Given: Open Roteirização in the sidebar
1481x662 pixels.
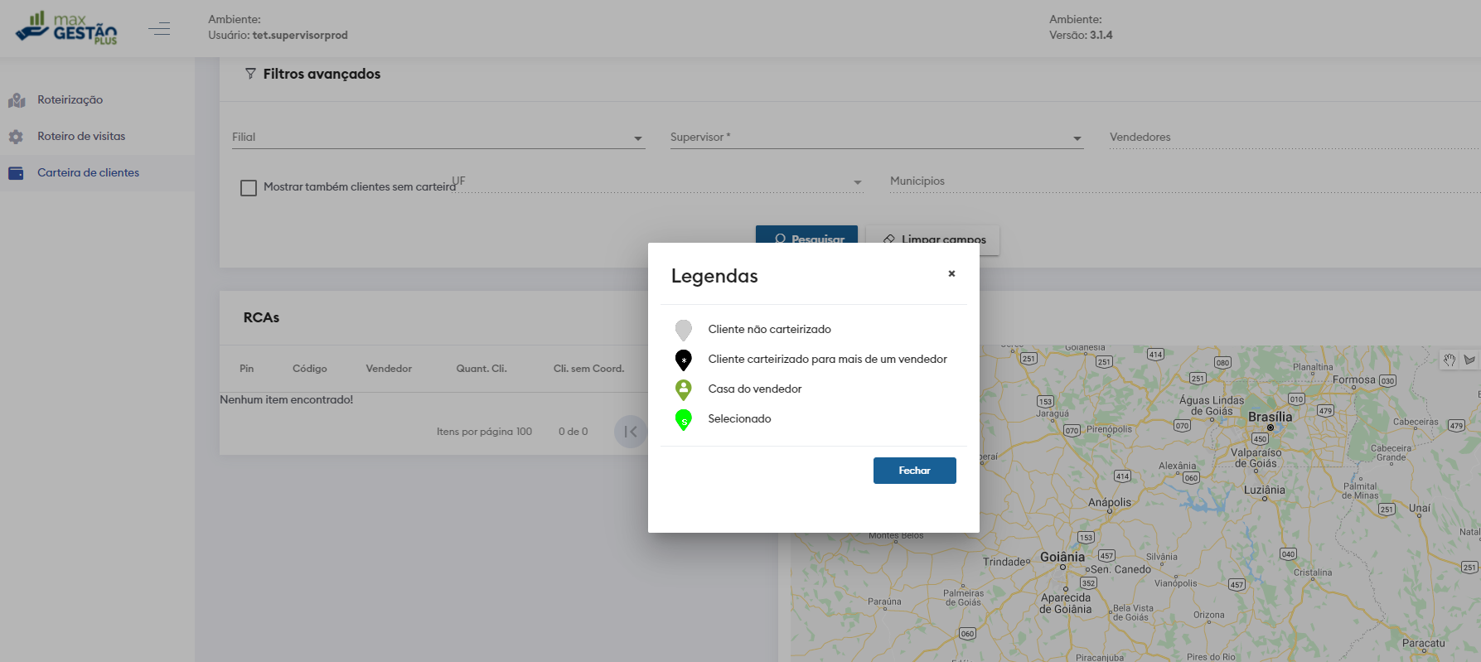Looking at the screenshot, I should coord(70,100).
